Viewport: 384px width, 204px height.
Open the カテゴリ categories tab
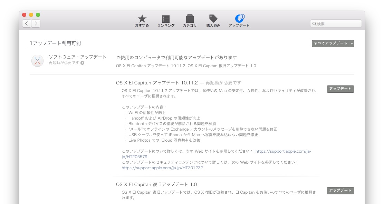coord(190,21)
